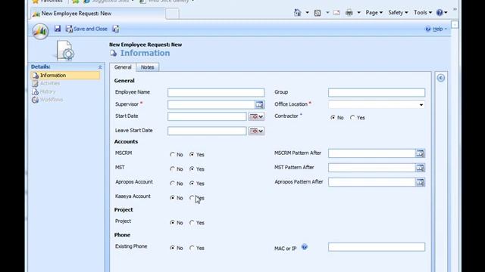This screenshot has width=485, height=272.
Task: Click the Favorites star icon
Action: [x=36, y=2]
